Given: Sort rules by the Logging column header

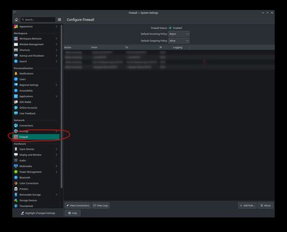Looking at the screenshot, I should [x=181, y=47].
